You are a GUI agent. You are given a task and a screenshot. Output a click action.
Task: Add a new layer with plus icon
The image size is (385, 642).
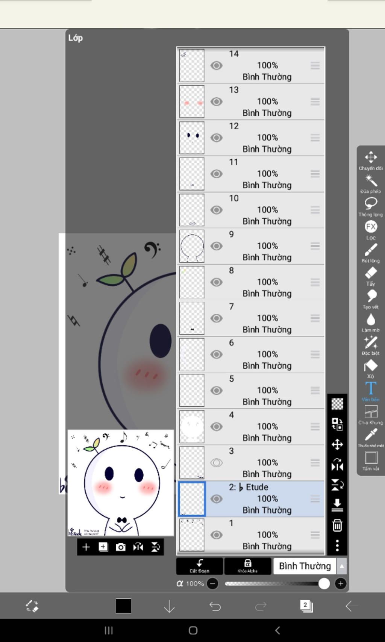pos(86,547)
